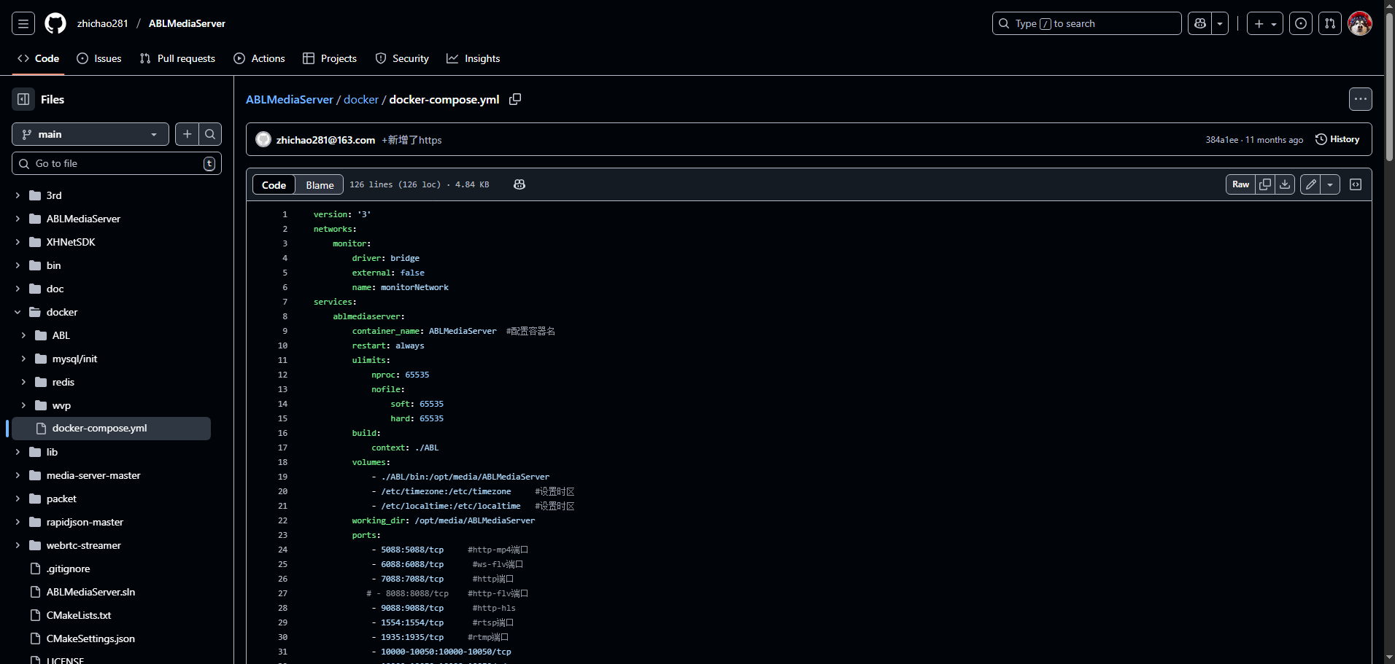Open the main branch selector dropdown
This screenshot has height=664, width=1395.
coord(90,134)
